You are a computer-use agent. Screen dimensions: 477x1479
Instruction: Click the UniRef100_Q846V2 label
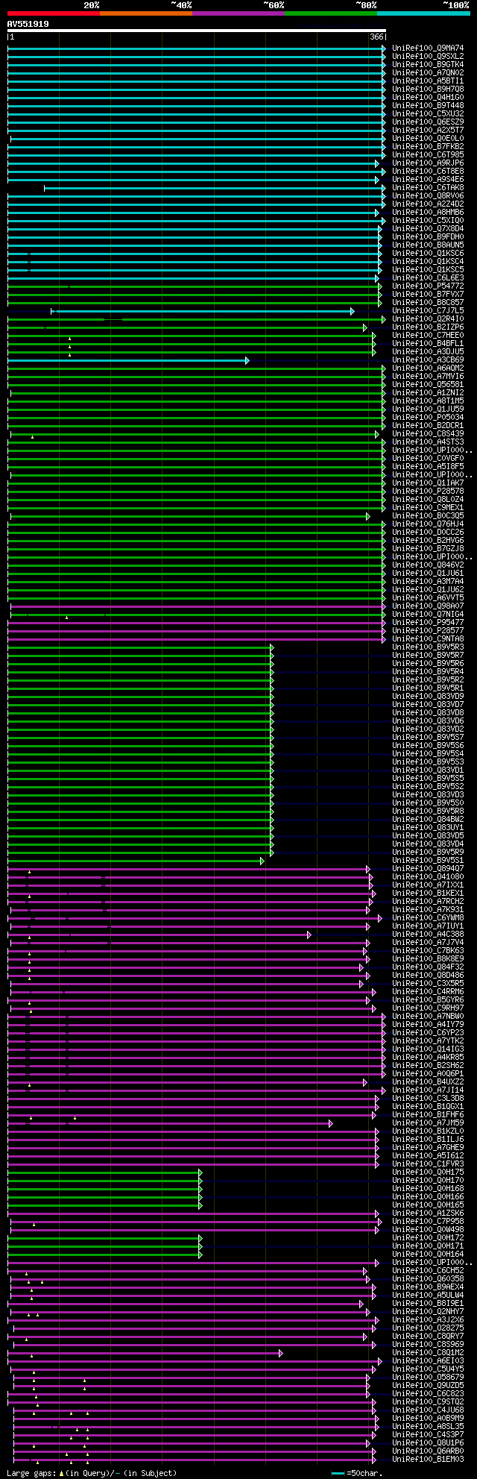(x=428, y=565)
